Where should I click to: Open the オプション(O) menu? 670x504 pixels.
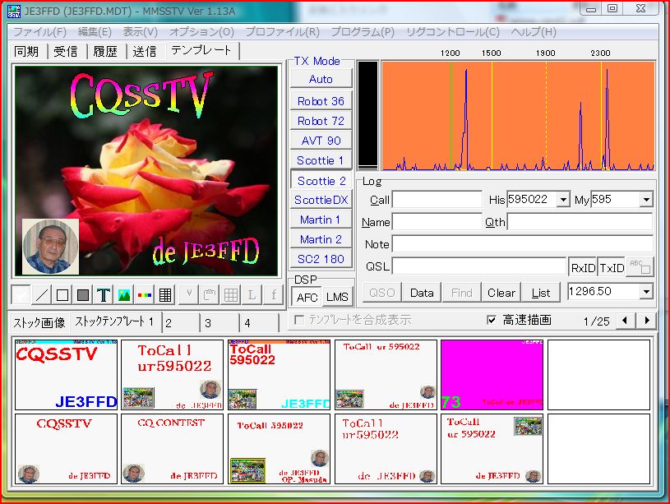[201, 32]
